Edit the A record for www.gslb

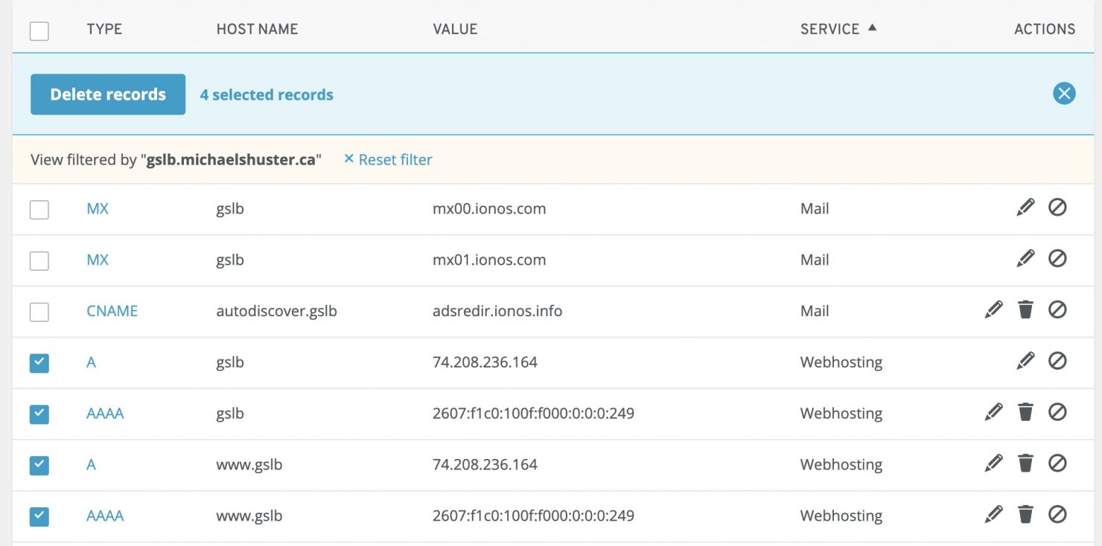(993, 463)
